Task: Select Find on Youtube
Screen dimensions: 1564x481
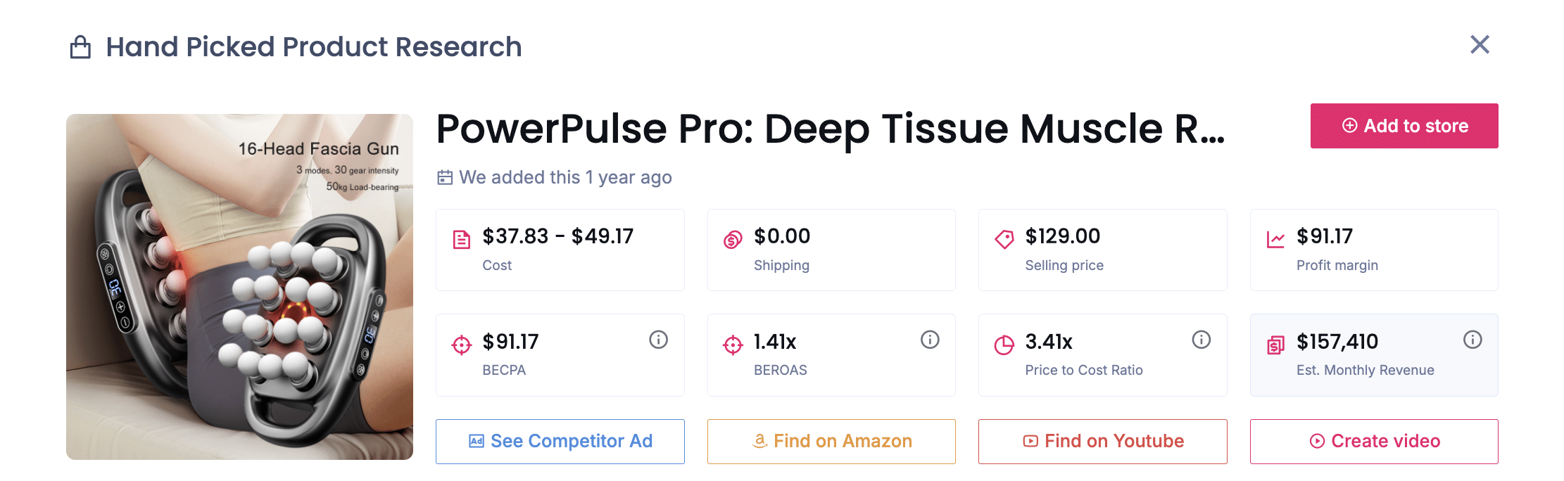Action: pyautogui.click(x=1102, y=441)
